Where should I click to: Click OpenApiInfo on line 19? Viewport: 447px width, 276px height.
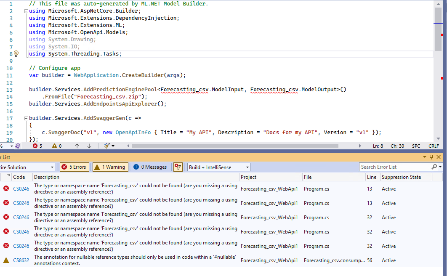click(133, 133)
